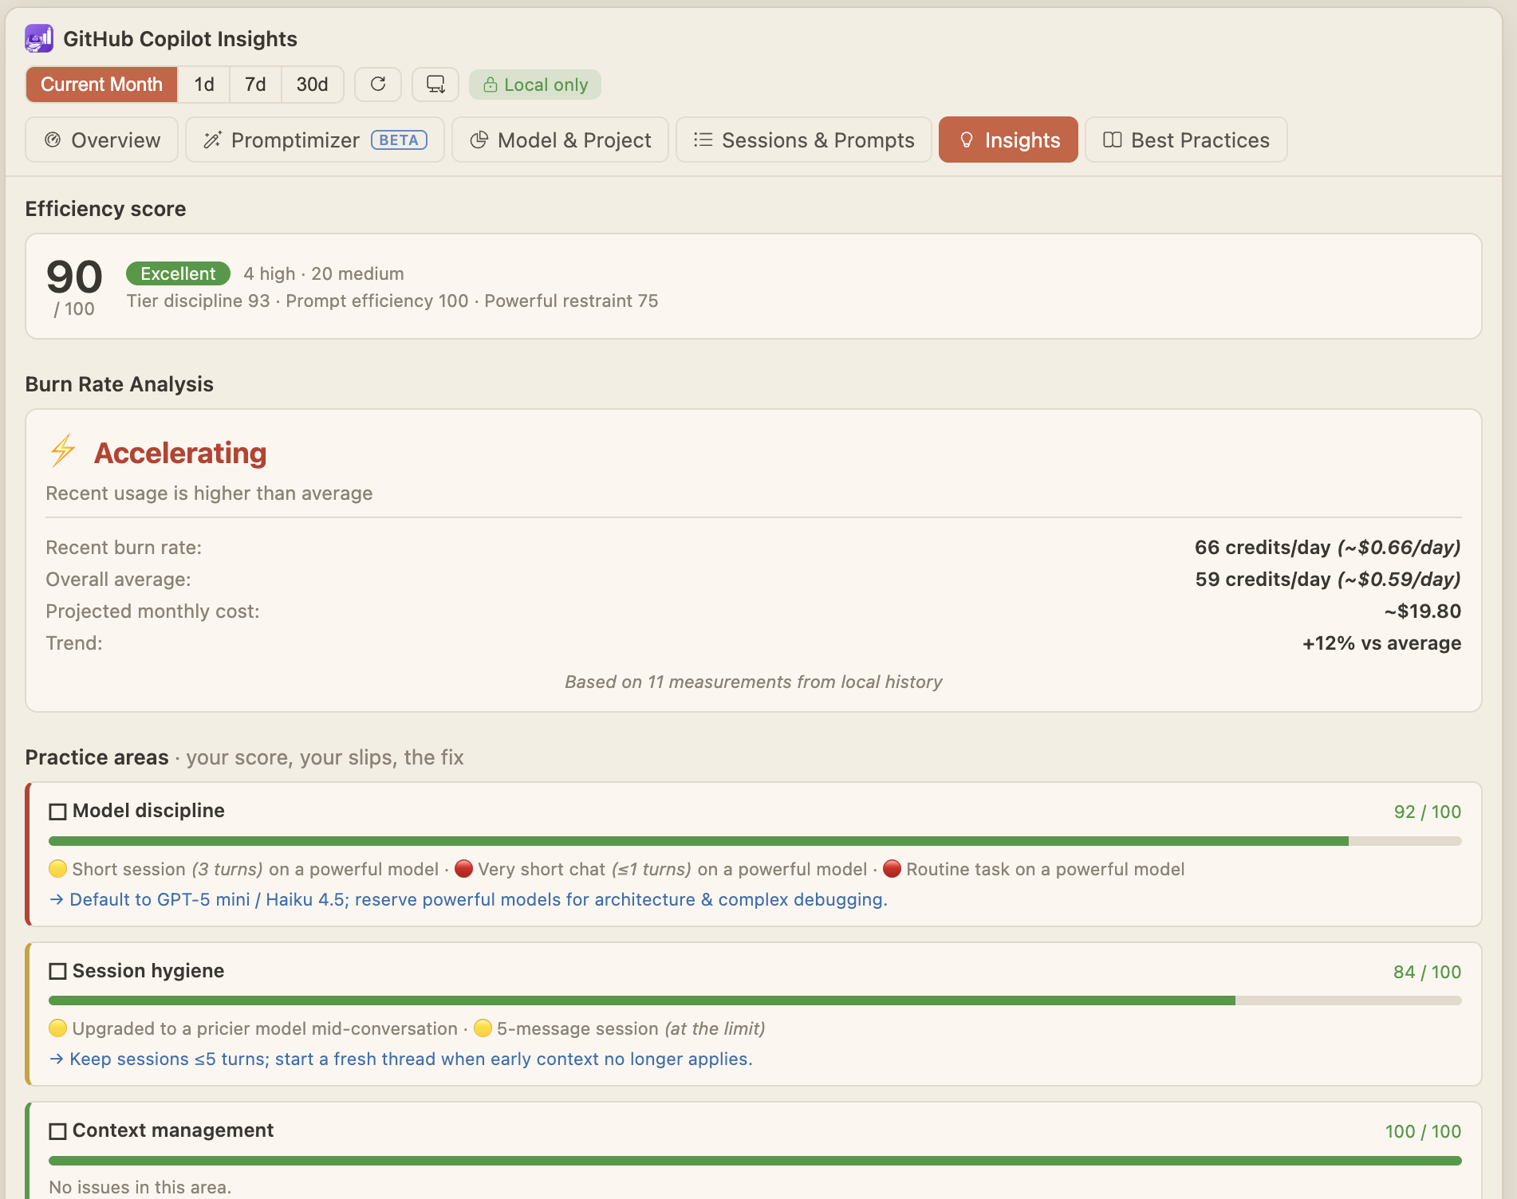Click the 4 high · 20 medium text
Viewport: 1517px width, 1199px height.
324,273
